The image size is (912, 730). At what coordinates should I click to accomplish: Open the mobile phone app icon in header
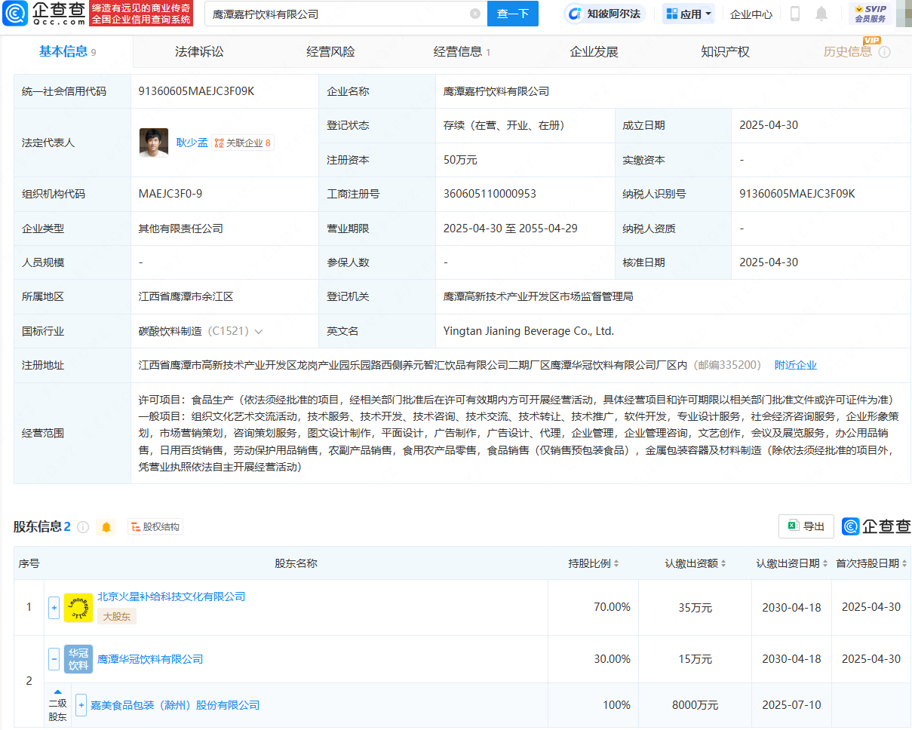[x=794, y=14]
